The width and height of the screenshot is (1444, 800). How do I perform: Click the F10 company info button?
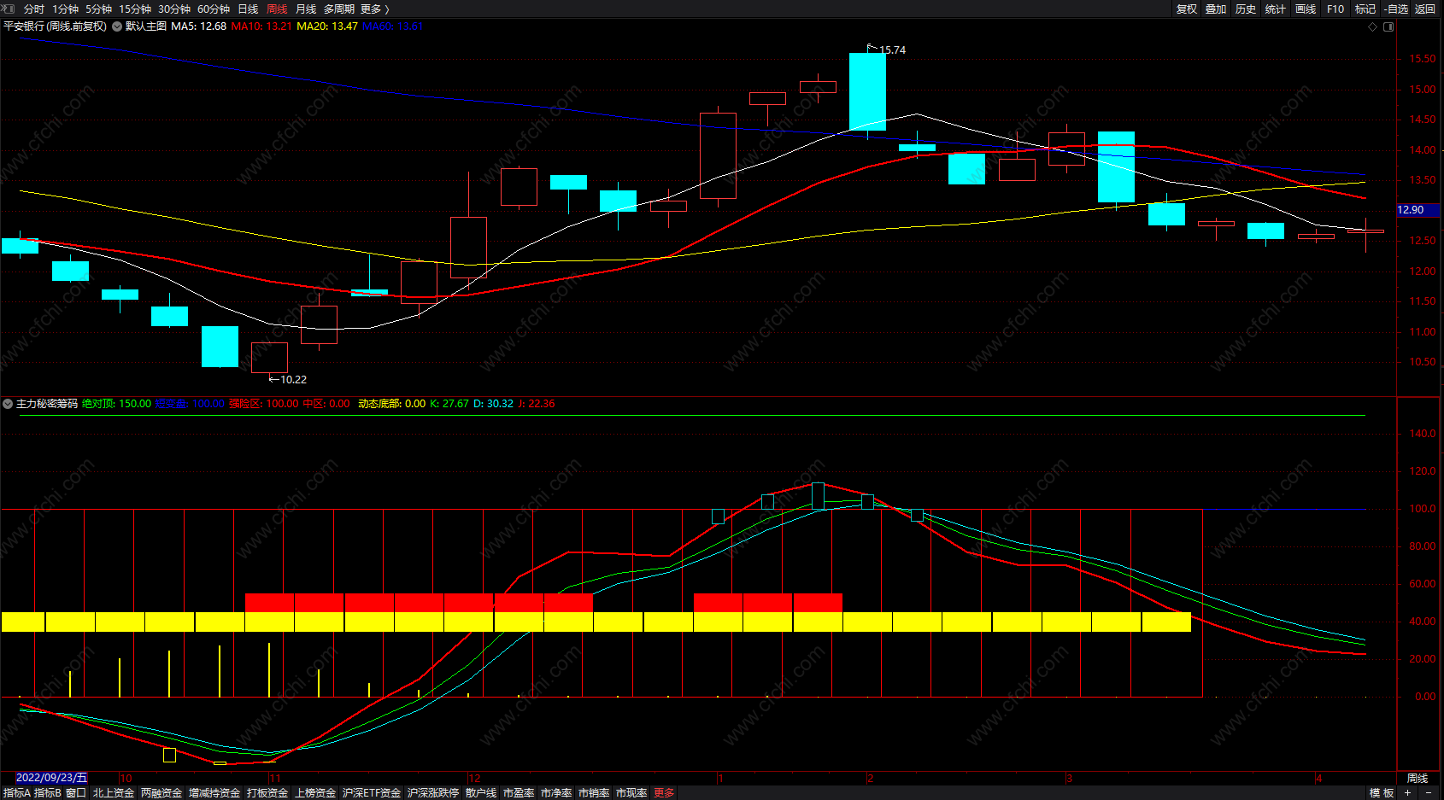1335,9
